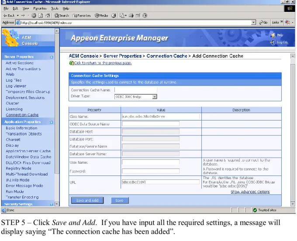
Task: Open Error Message Mode in sidebar
Action: (24, 186)
